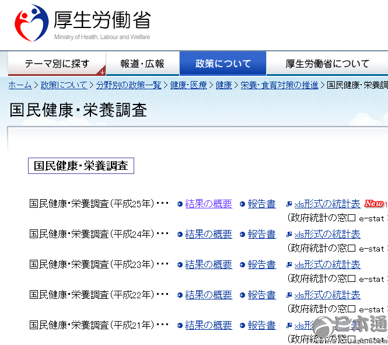This screenshot has width=388, height=345.
Task: Click the arrow bullet beside 平成25年 報告書
Action: coord(242,204)
